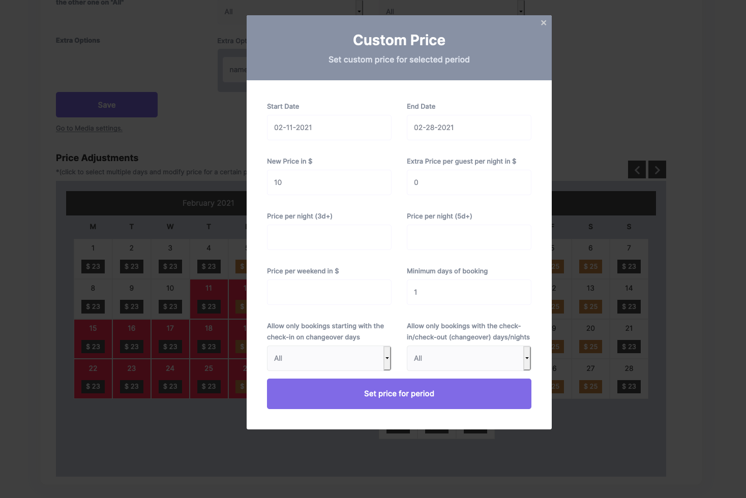
Task: Go to next calendar month arrow
Action: [657, 170]
